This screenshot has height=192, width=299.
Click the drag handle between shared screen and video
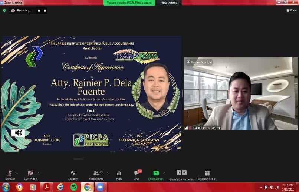pos(183,94)
